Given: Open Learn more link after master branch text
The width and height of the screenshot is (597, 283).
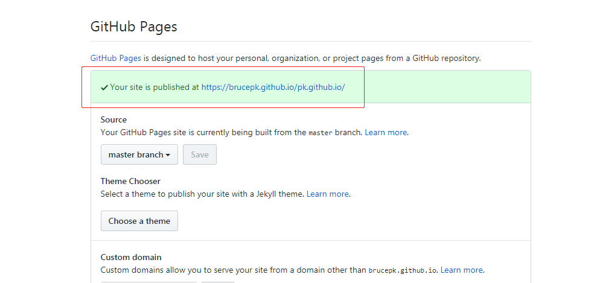Looking at the screenshot, I should pos(386,132).
